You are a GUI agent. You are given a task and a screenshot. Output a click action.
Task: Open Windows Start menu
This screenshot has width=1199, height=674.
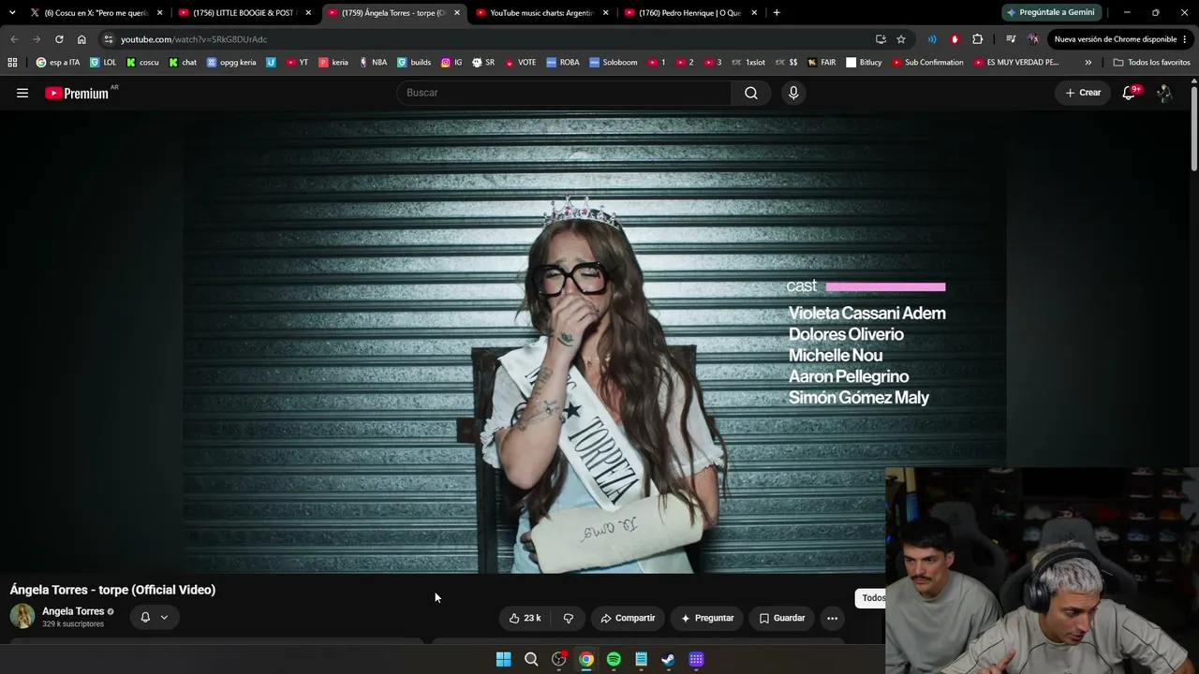tap(503, 659)
